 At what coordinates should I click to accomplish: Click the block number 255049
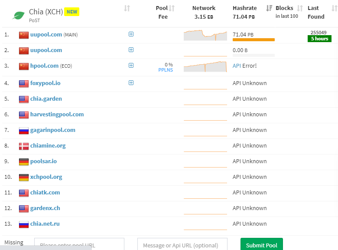pyautogui.click(x=318, y=33)
